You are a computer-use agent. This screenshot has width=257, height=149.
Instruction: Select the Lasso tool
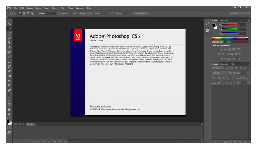pyautogui.click(x=9, y=33)
